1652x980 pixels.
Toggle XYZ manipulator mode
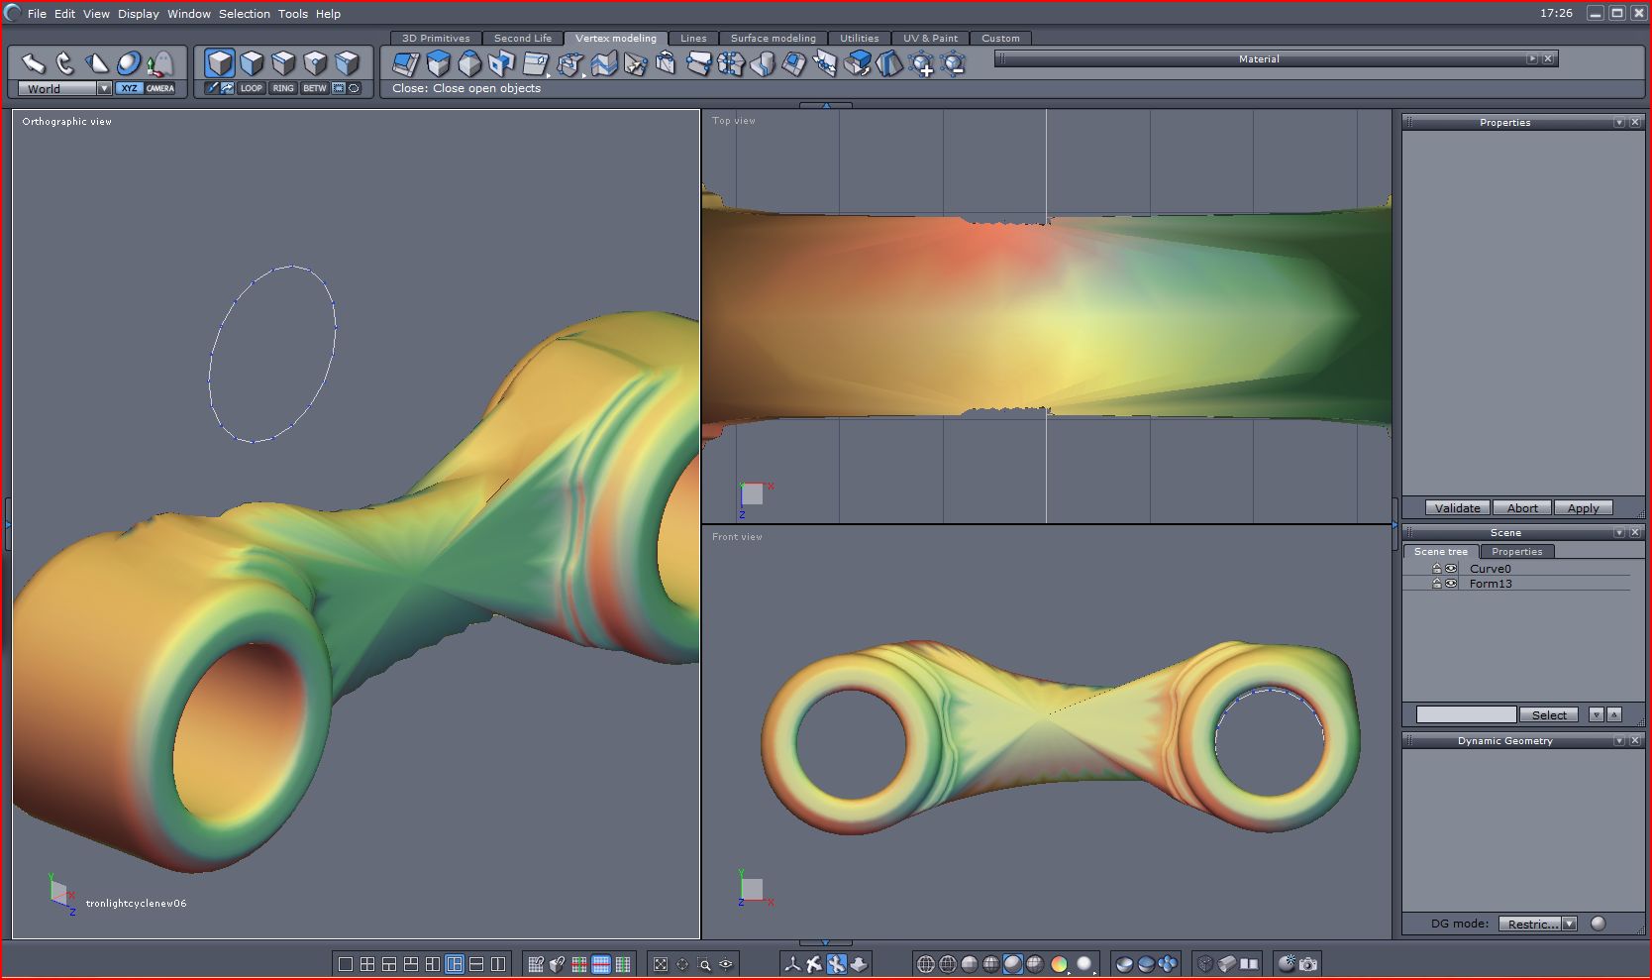[x=130, y=88]
